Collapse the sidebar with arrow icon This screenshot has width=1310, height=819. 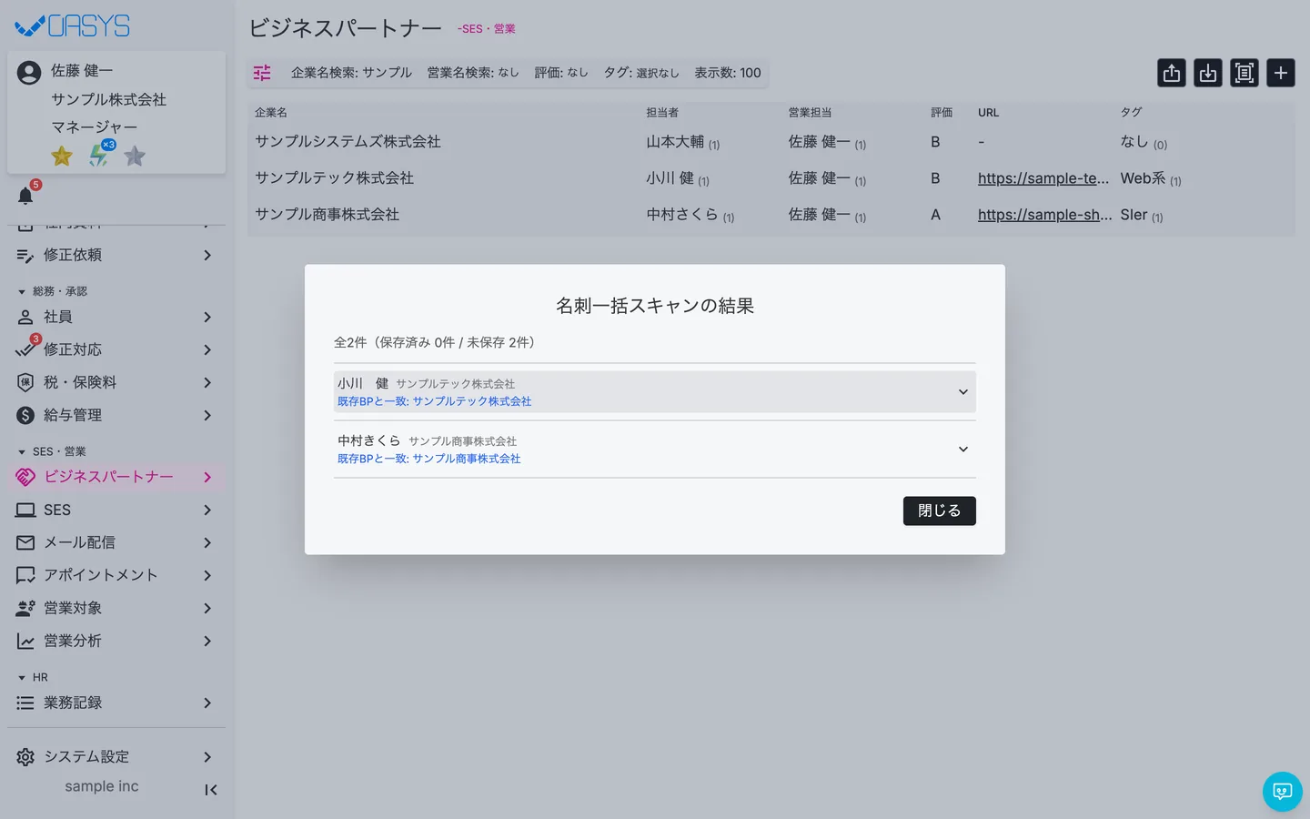pyautogui.click(x=211, y=790)
